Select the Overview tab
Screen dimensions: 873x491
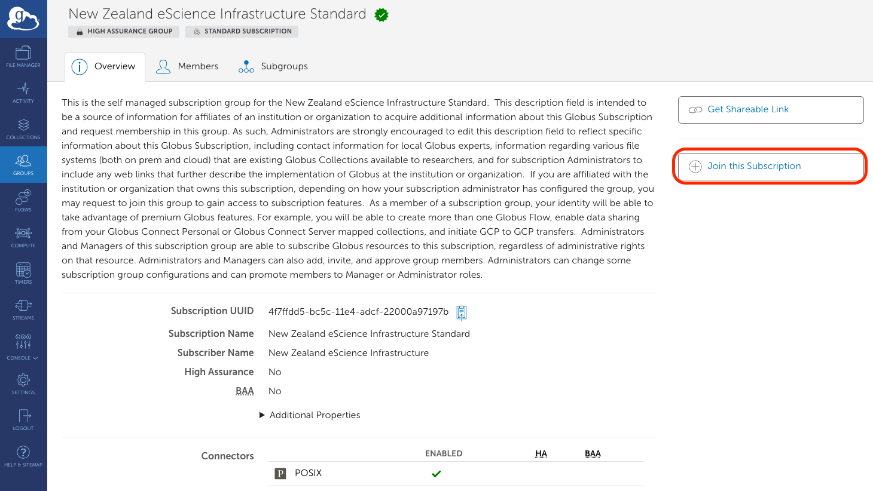(x=104, y=66)
